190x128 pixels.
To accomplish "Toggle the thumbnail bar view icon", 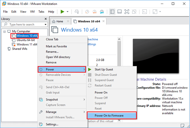I will pos(119,12).
